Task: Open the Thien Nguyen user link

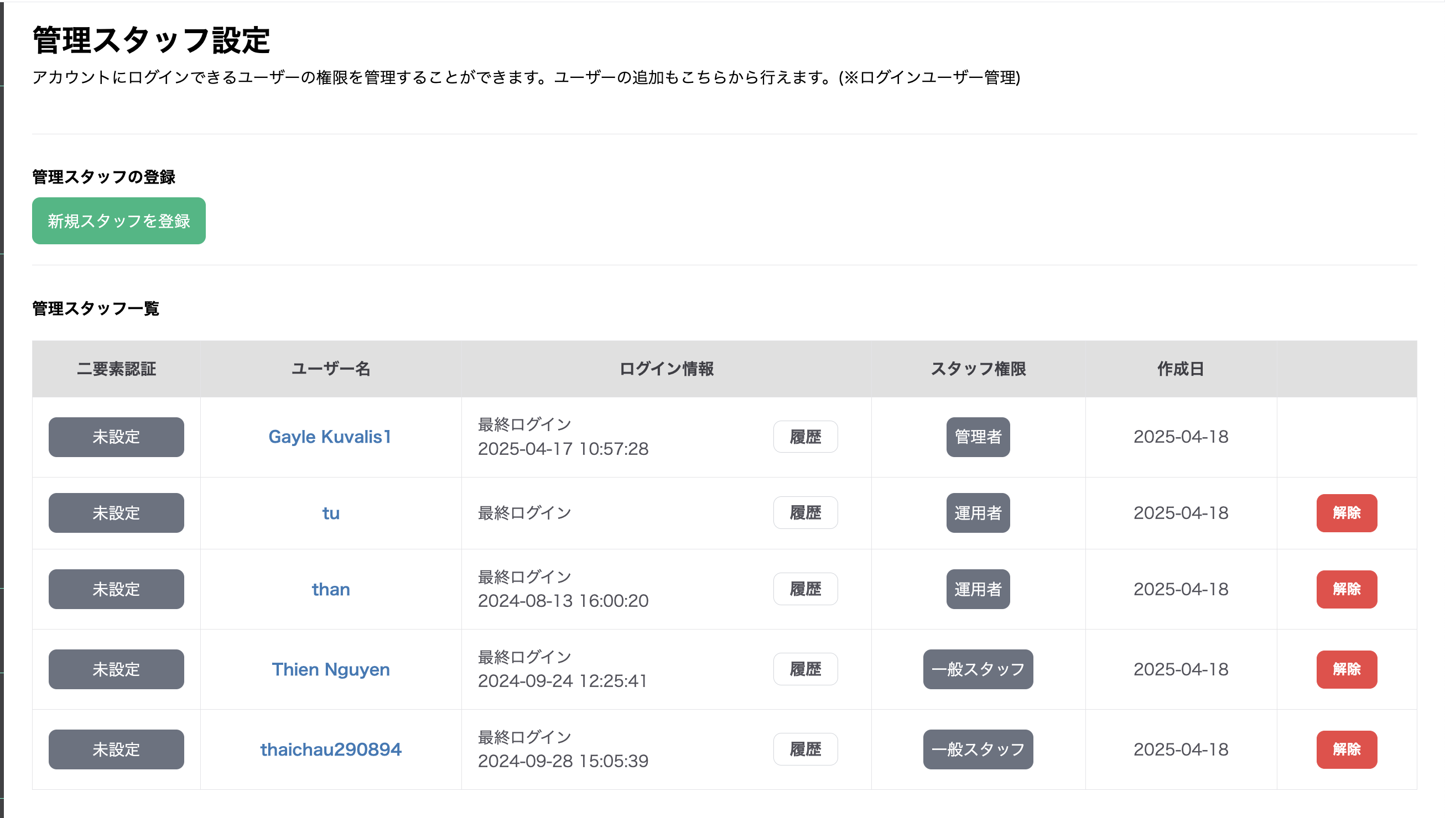Action: tap(331, 670)
